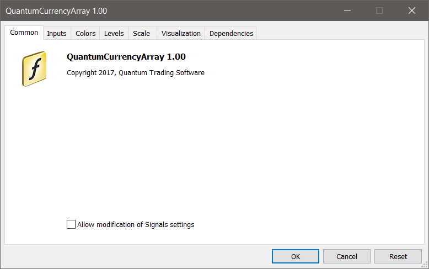Tick the Signals settings modification checkbox
429x269 pixels.
71,224
